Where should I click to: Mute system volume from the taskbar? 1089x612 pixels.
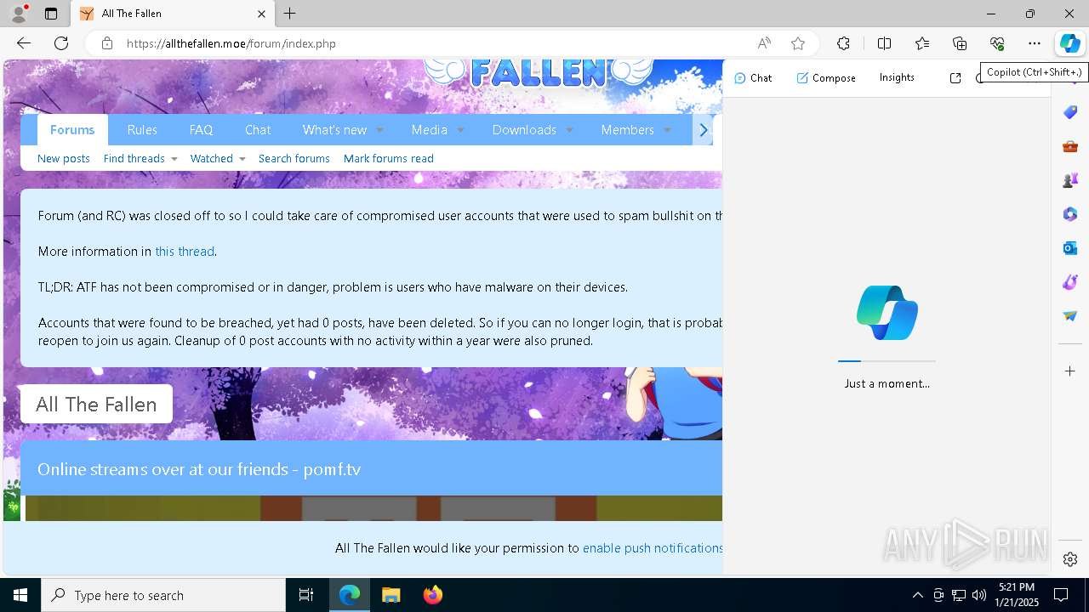click(979, 595)
